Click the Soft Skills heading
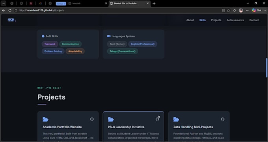Screen dimensions: 268x142 pyautogui.click(x=52, y=36)
